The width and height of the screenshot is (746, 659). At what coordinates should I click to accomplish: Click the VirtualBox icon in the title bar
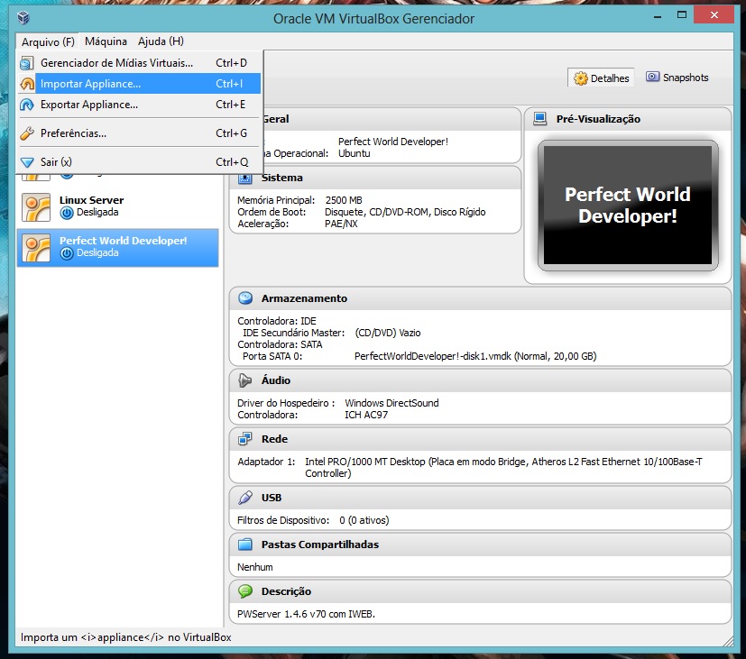pyautogui.click(x=22, y=17)
